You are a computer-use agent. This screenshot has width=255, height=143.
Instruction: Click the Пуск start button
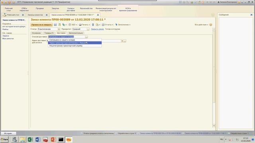pos(4,139)
